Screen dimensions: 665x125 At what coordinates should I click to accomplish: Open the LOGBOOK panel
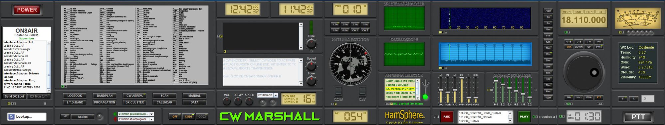(75, 96)
